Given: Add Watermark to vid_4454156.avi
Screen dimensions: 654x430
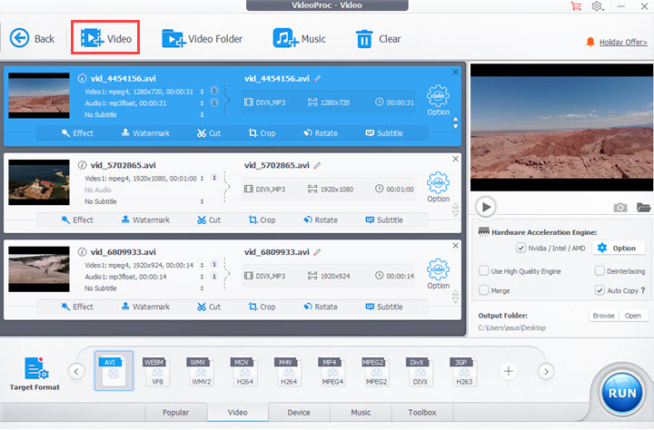Looking at the screenshot, I should point(145,133).
